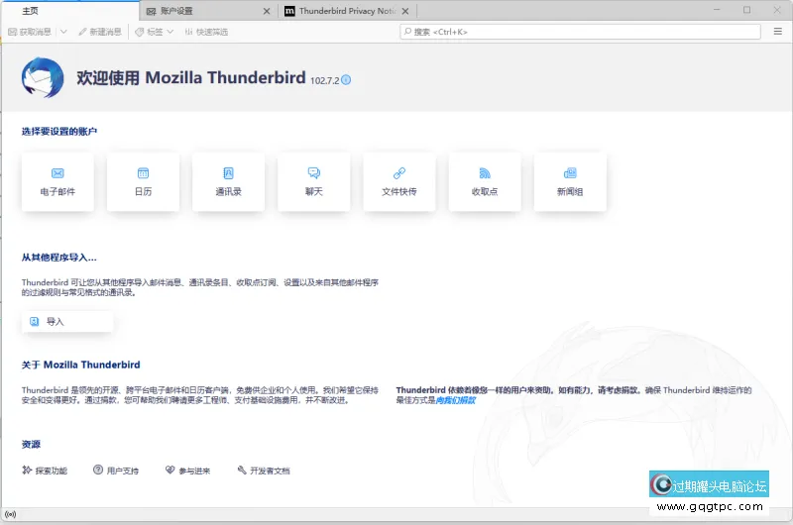Click the 导入 import button
The width and height of the screenshot is (793, 525).
pyautogui.click(x=67, y=321)
